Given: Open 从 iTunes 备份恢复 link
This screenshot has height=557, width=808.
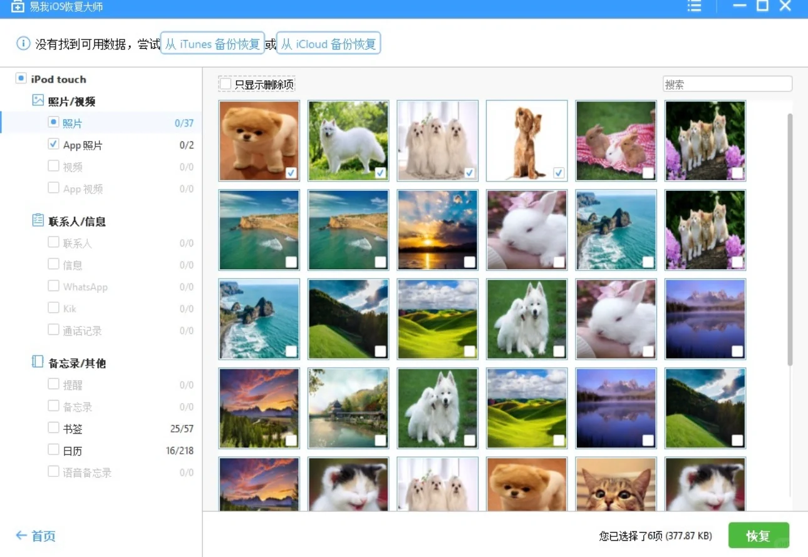Looking at the screenshot, I should [x=213, y=43].
